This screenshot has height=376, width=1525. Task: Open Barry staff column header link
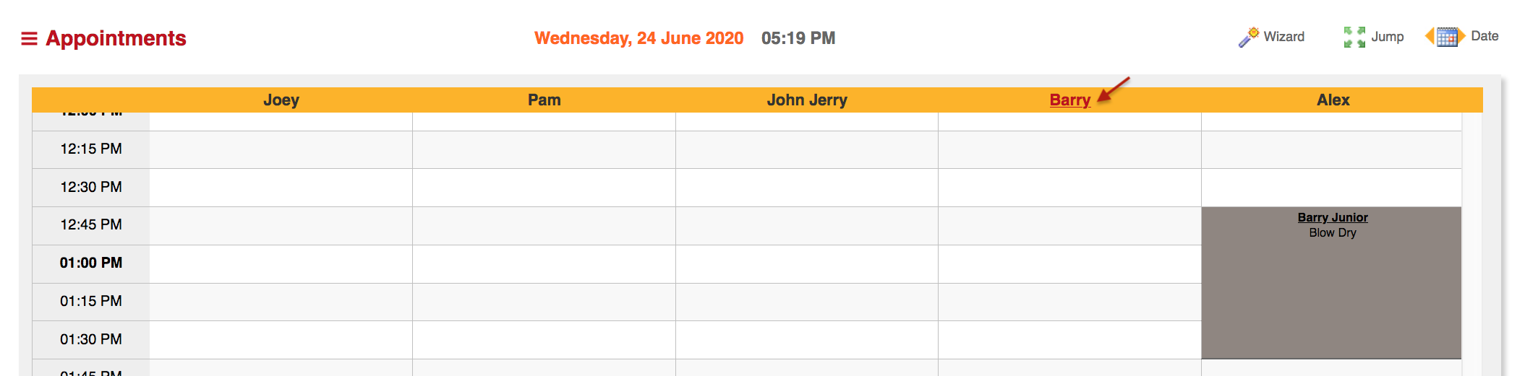pyautogui.click(x=1070, y=100)
